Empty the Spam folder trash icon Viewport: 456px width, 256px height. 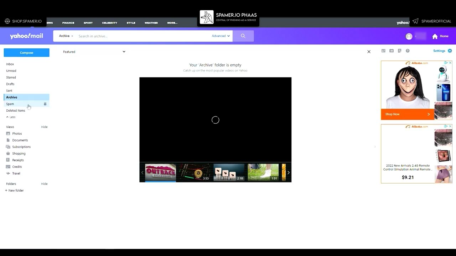coord(45,104)
